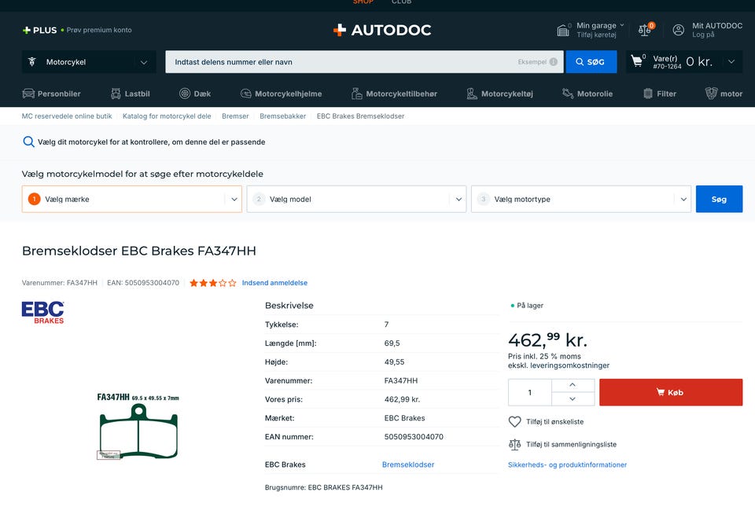
Task: Click the shopping cart icon in header
Action: click(x=637, y=61)
